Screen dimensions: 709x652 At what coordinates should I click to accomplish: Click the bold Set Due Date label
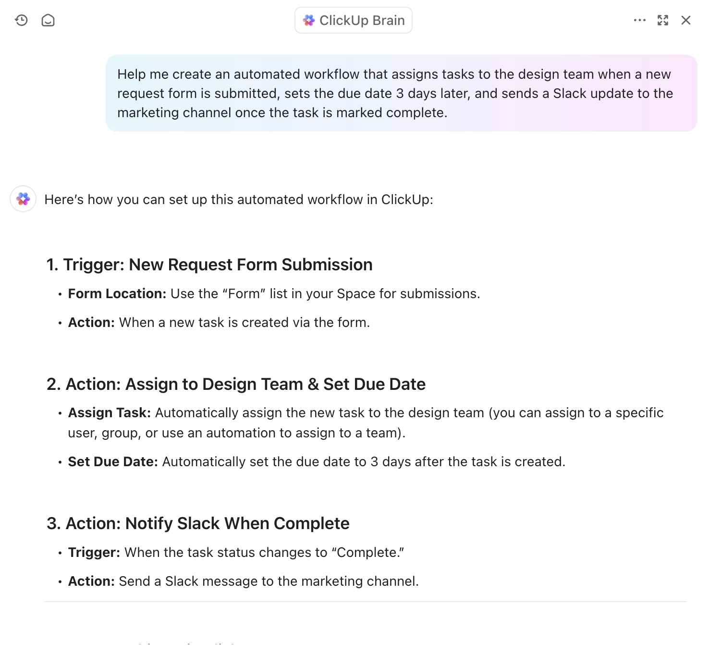pos(113,461)
